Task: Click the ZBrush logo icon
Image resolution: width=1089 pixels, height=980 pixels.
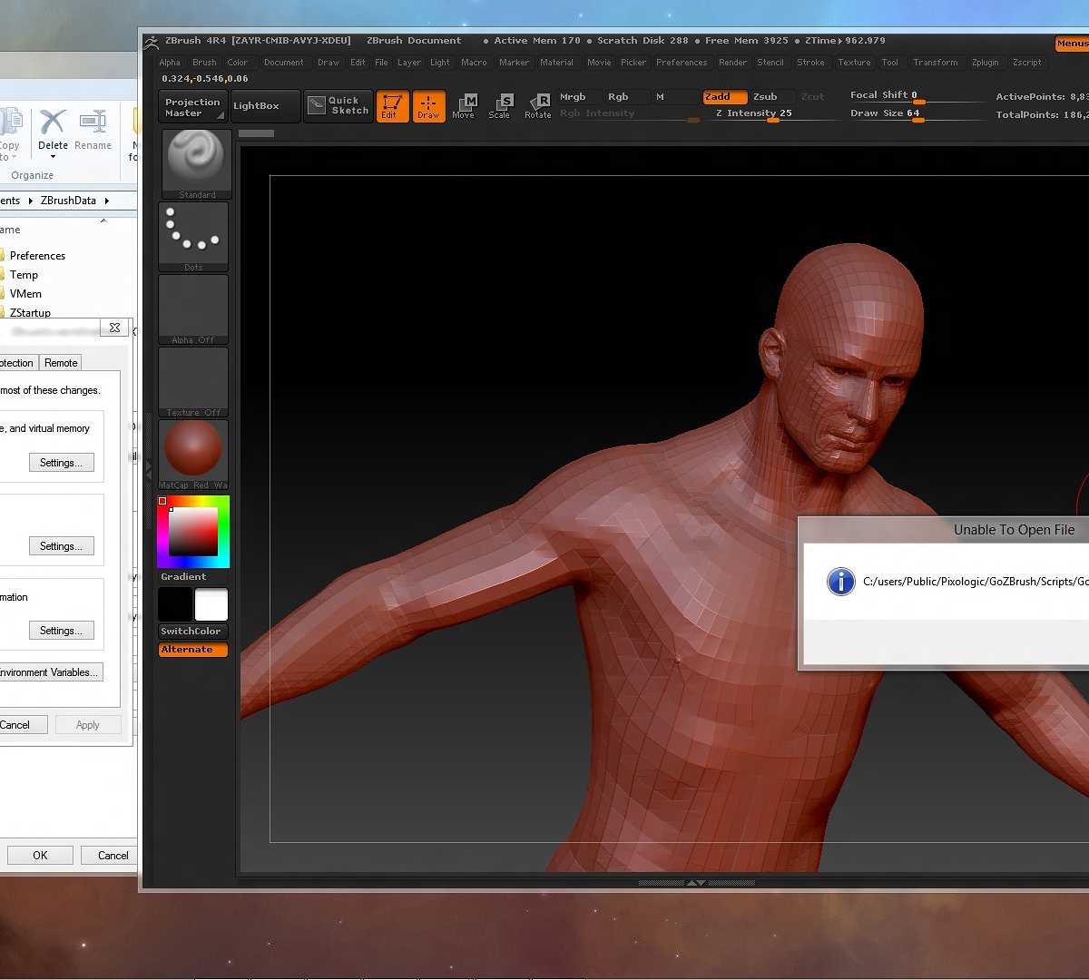Action: (151, 41)
